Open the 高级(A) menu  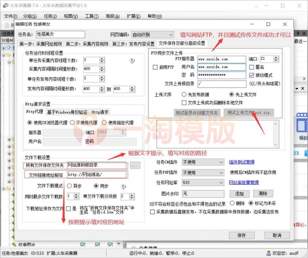click(x=113, y=16)
